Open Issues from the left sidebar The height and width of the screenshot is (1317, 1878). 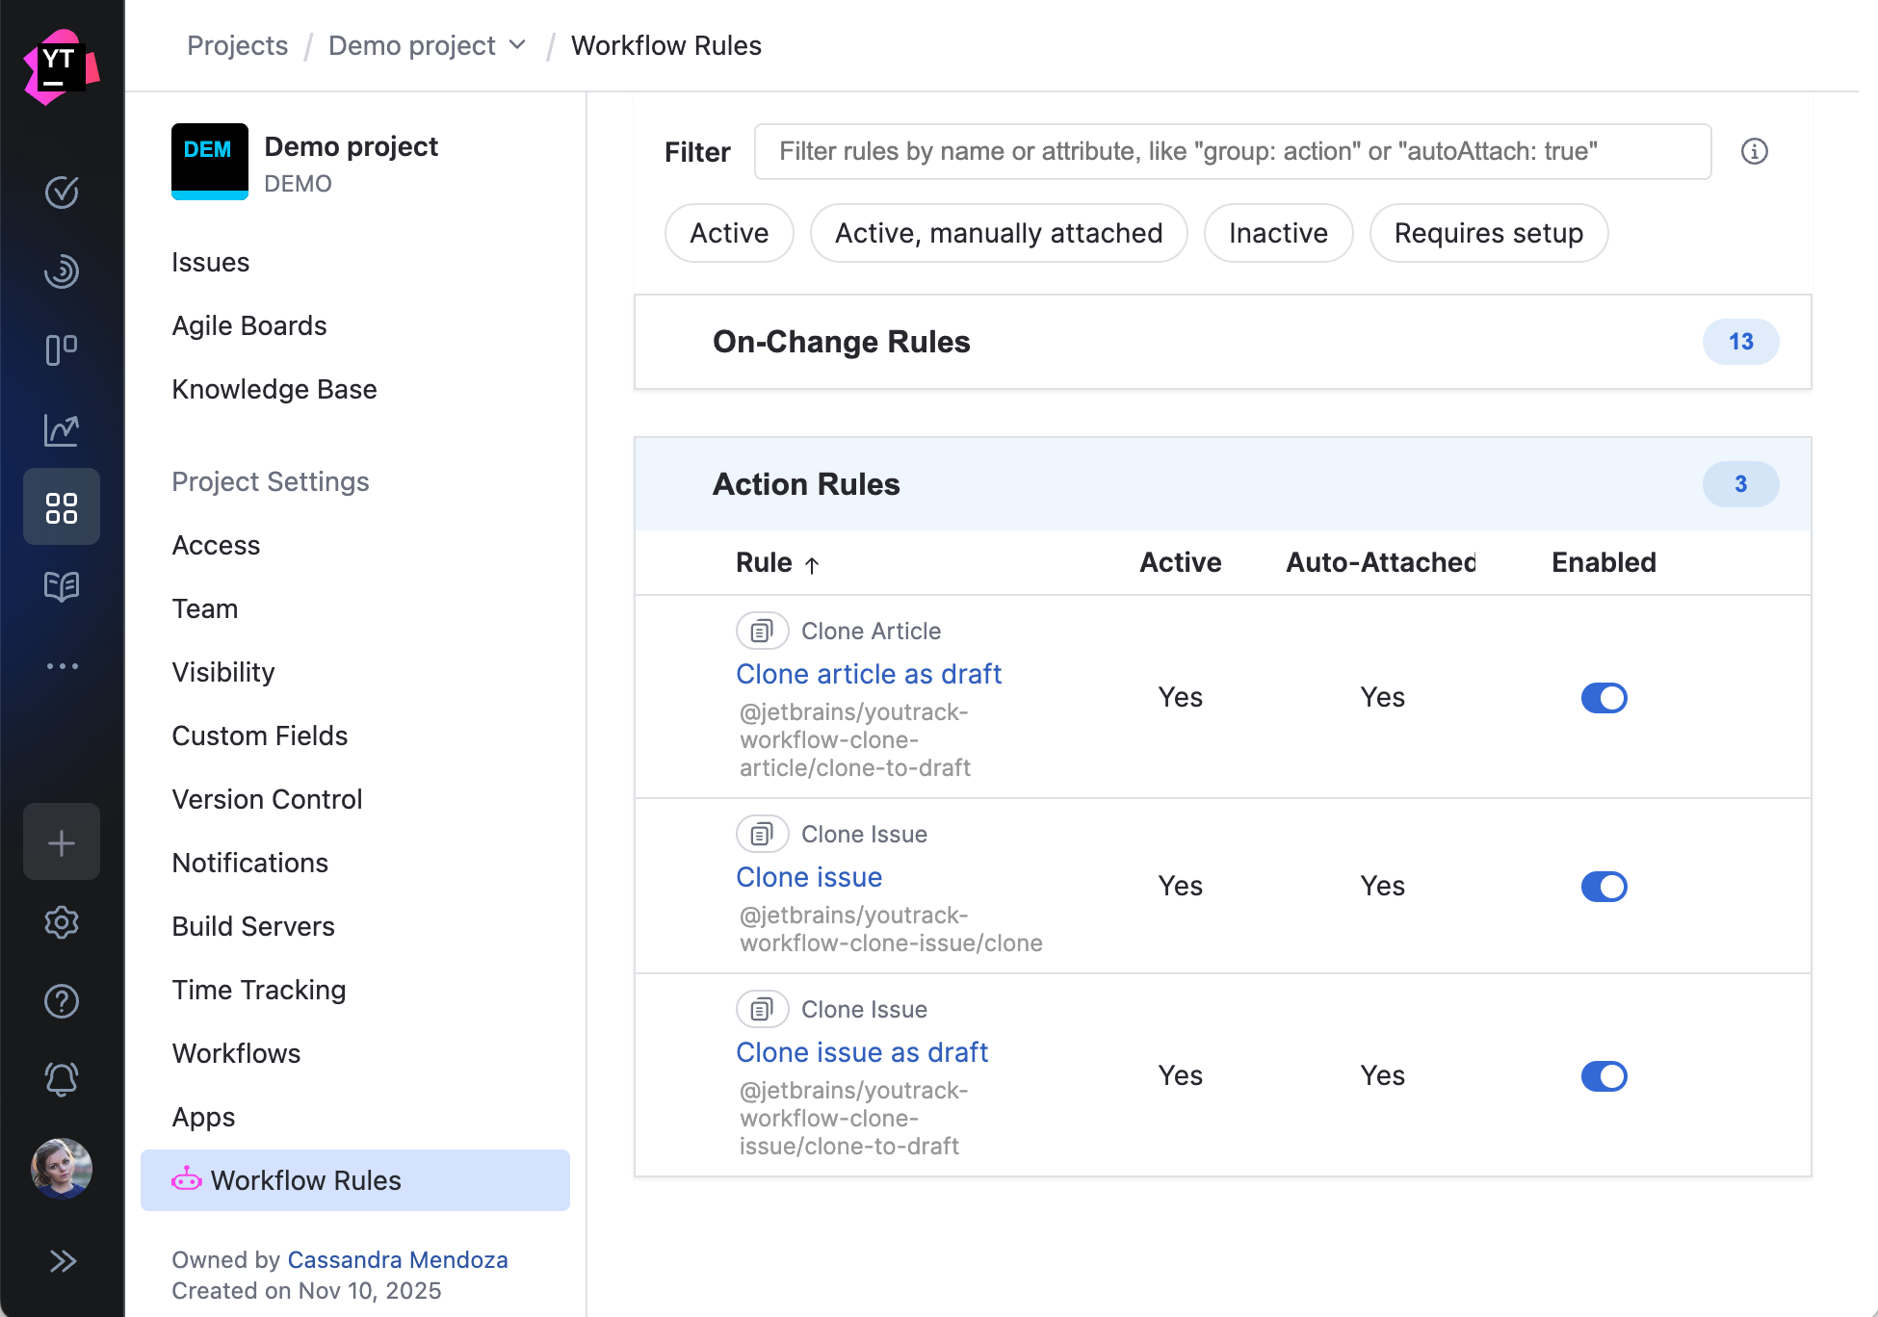(x=210, y=261)
